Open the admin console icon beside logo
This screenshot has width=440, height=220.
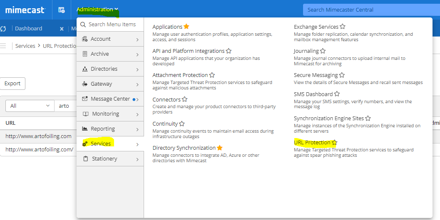62,10
